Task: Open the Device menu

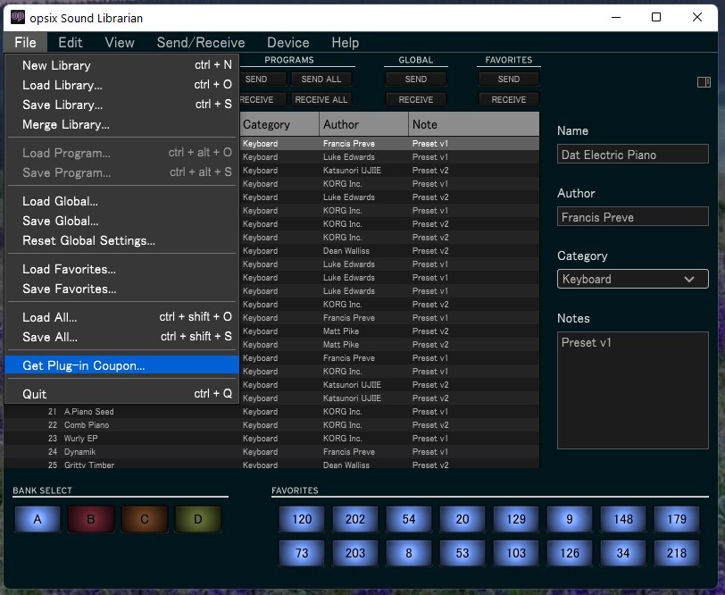Action: 287,42
